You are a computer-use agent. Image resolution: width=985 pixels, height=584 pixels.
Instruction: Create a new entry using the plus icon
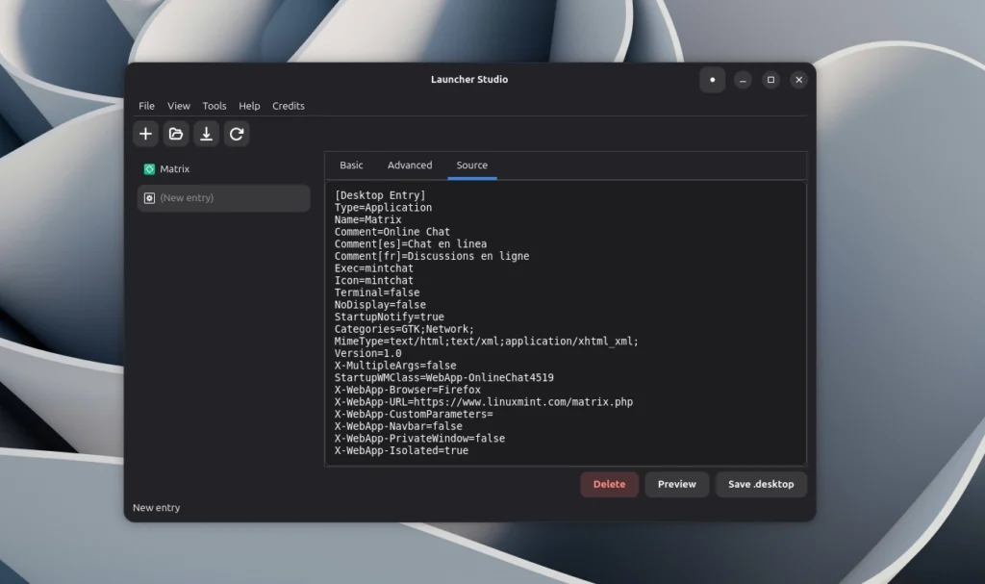(x=145, y=134)
